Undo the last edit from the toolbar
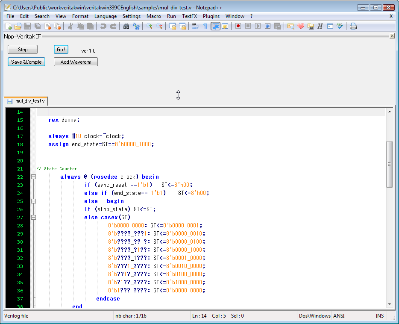This screenshot has height=324, width=399. pos(103,26)
